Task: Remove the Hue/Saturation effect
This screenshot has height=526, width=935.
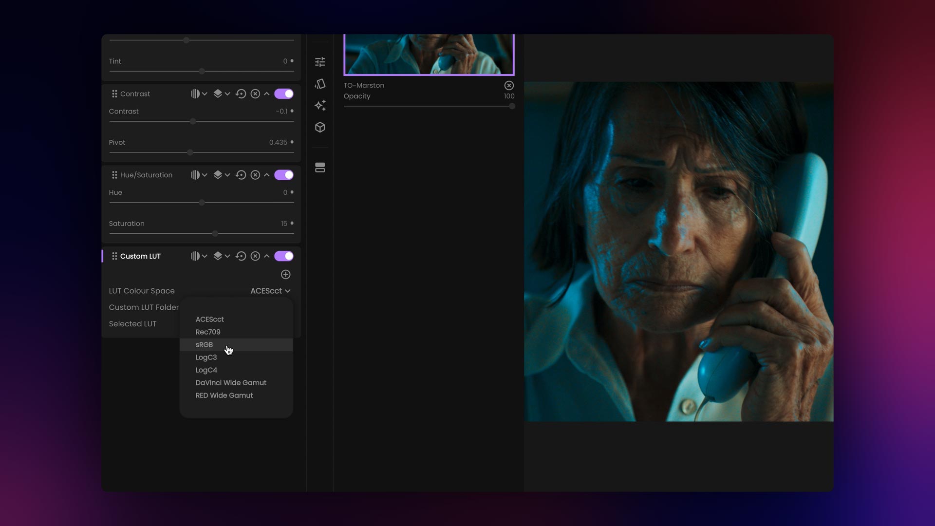Action: 256,175
